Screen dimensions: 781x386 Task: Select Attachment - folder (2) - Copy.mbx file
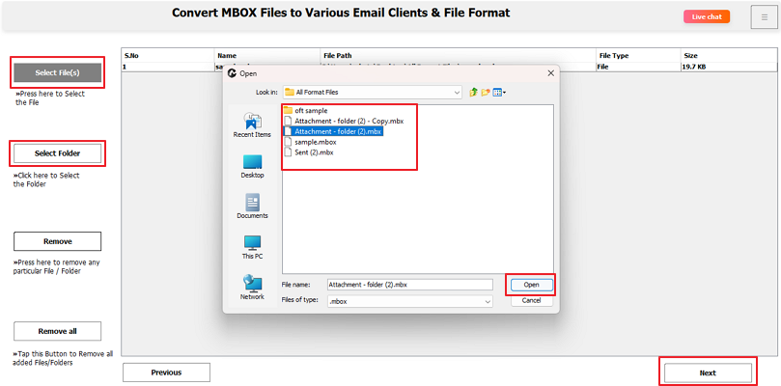tap(344, 121)
